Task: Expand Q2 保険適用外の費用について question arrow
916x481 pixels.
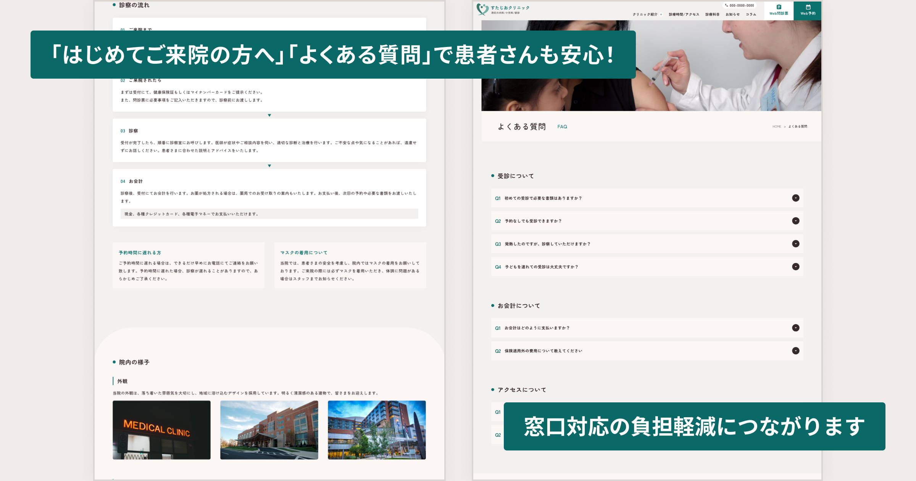Action: click(x=795, y=350)
